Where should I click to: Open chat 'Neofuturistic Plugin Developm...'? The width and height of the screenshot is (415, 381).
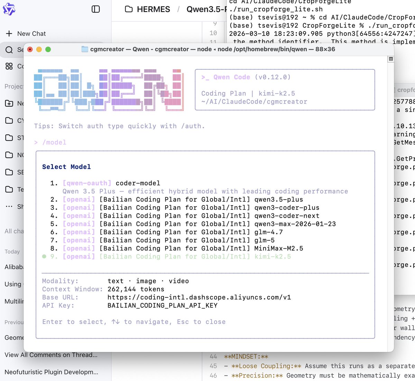(x=52, y=372)
